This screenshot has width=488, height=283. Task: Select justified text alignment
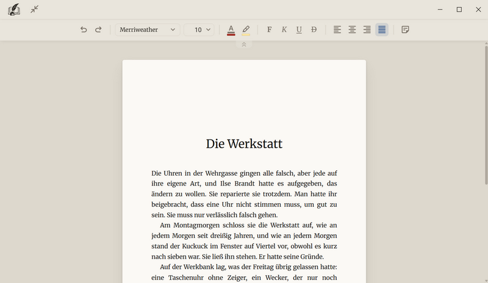point(382,29)
